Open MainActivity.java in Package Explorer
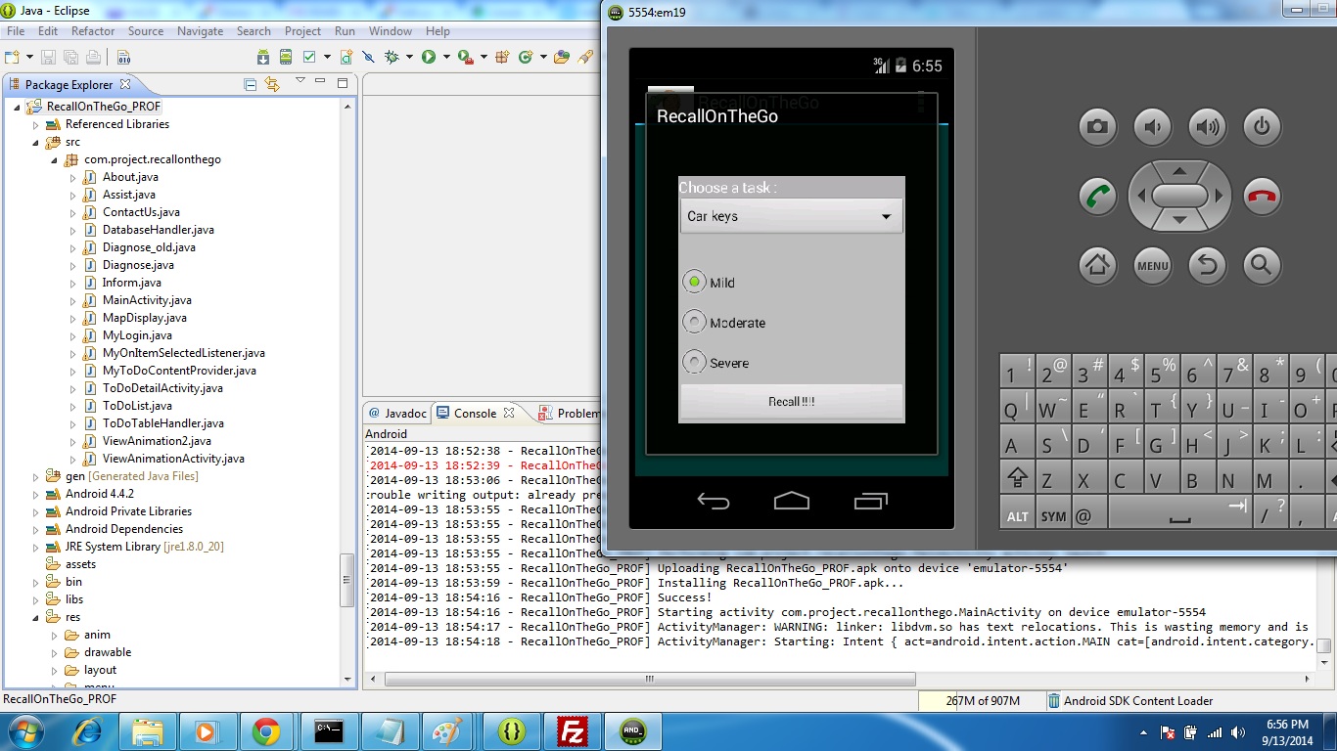 point(147,300)
